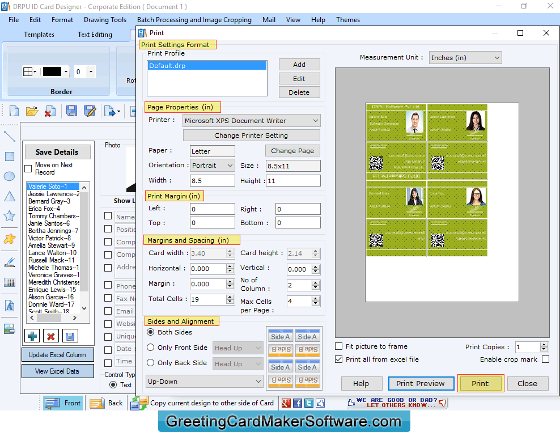Click View Excel Data button
The image size is (560, 432).
[x=57, y=371]
